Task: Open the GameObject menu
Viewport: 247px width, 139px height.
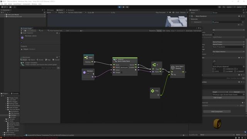Action: coord(17,4)
